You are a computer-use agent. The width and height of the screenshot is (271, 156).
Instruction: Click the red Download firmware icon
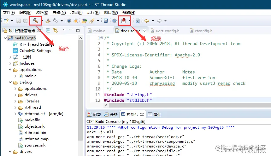click(x=124, y=21)
